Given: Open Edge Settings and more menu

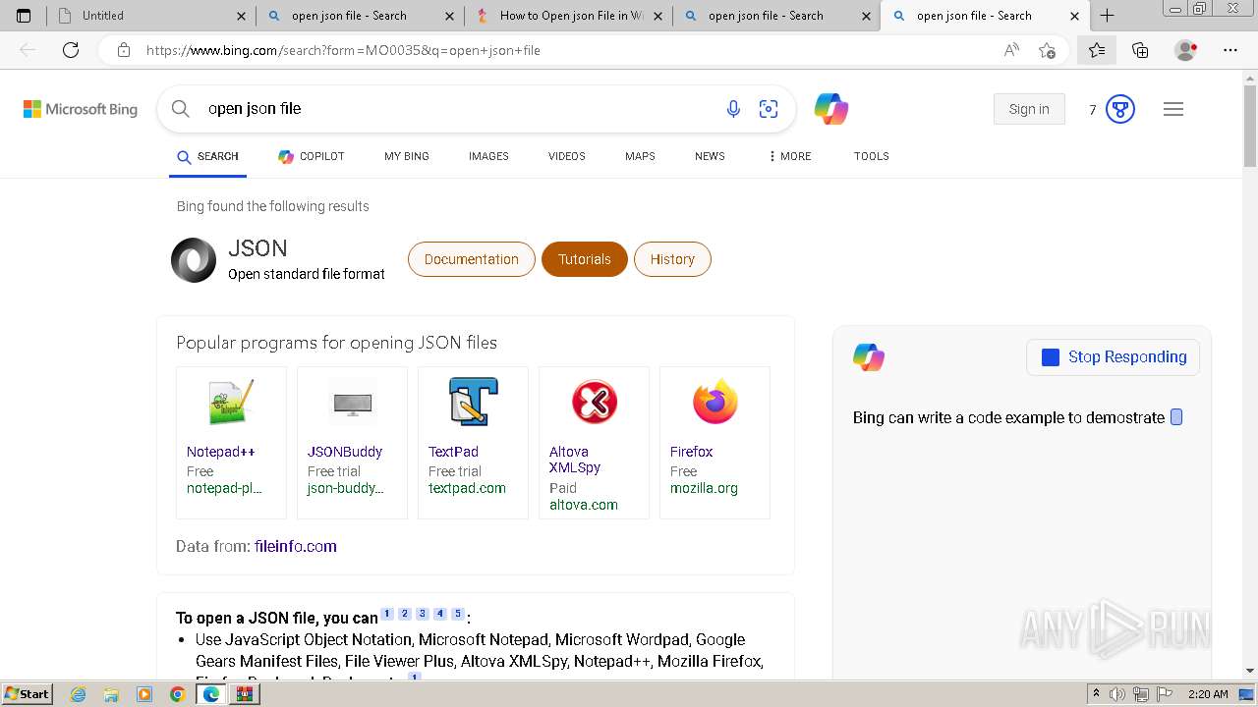Looking at the screenshot, I should click(x=1230, y=50).
